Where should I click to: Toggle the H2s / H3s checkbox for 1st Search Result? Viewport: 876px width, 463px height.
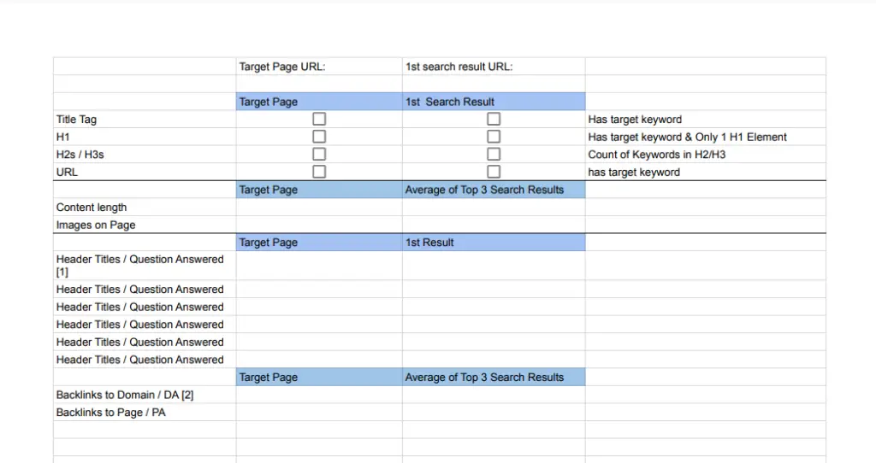tap(494, 154)
